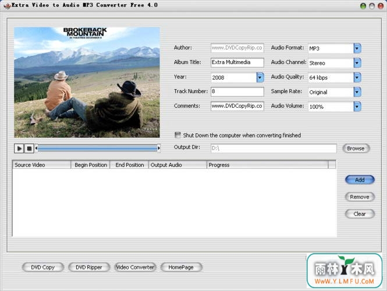The height and width of the screenshot is (291, 387).
Task: Click the app icon in title bar
Action: 7,6
